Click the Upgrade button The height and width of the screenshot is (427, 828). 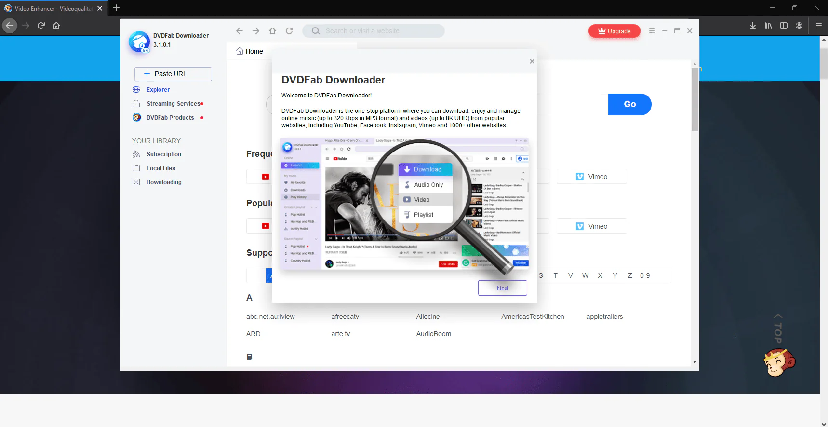(x=614, y=31)
